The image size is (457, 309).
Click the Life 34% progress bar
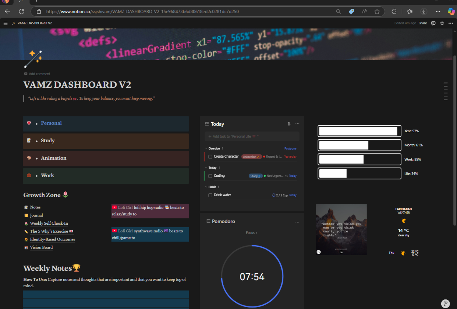click(359, 173)
